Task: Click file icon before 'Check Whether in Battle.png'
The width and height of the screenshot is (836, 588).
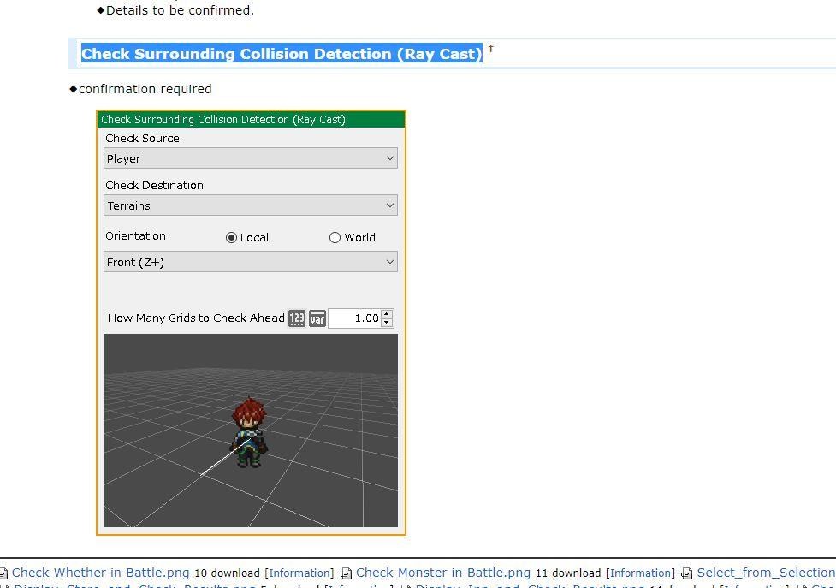Action: click(x=3, y=573)
